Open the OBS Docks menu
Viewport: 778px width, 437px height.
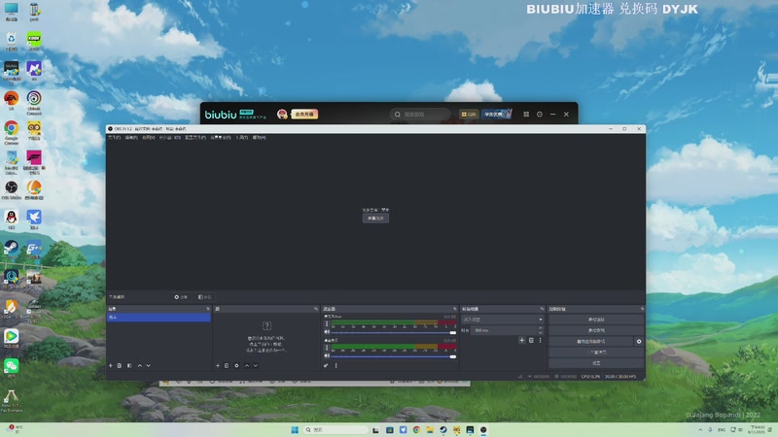(169, 138)
